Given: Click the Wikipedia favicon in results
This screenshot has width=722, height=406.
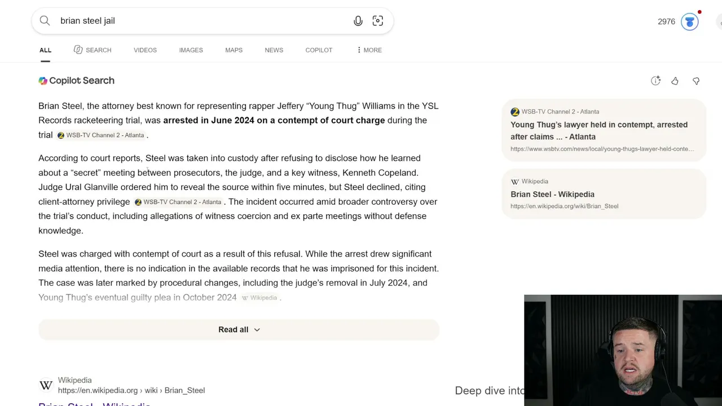Looking at the screenshot, I should pos(46,385).
